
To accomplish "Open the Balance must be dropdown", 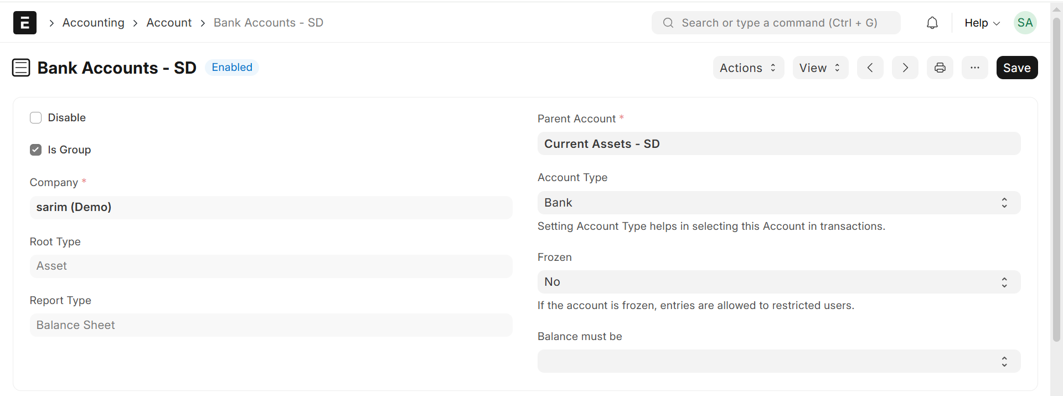I will 778,361.
